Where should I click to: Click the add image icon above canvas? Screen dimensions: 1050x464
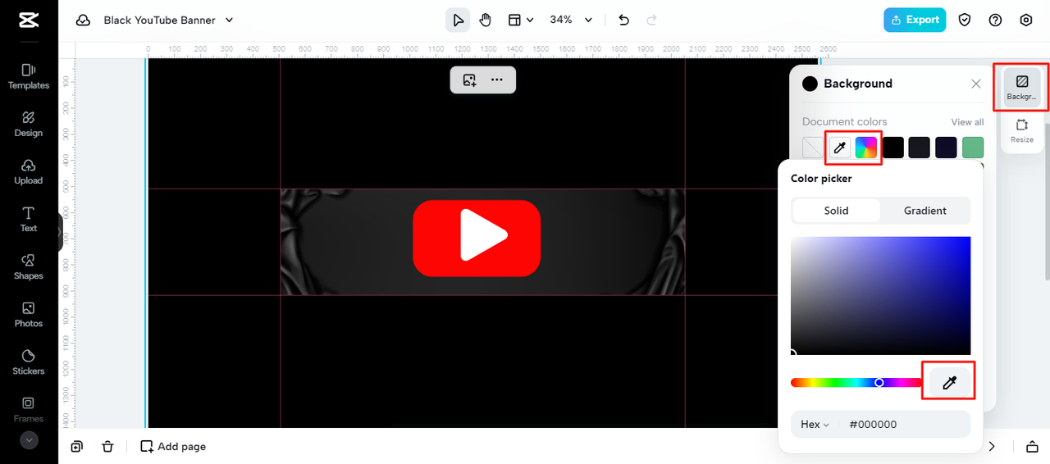tap(469, 80)
